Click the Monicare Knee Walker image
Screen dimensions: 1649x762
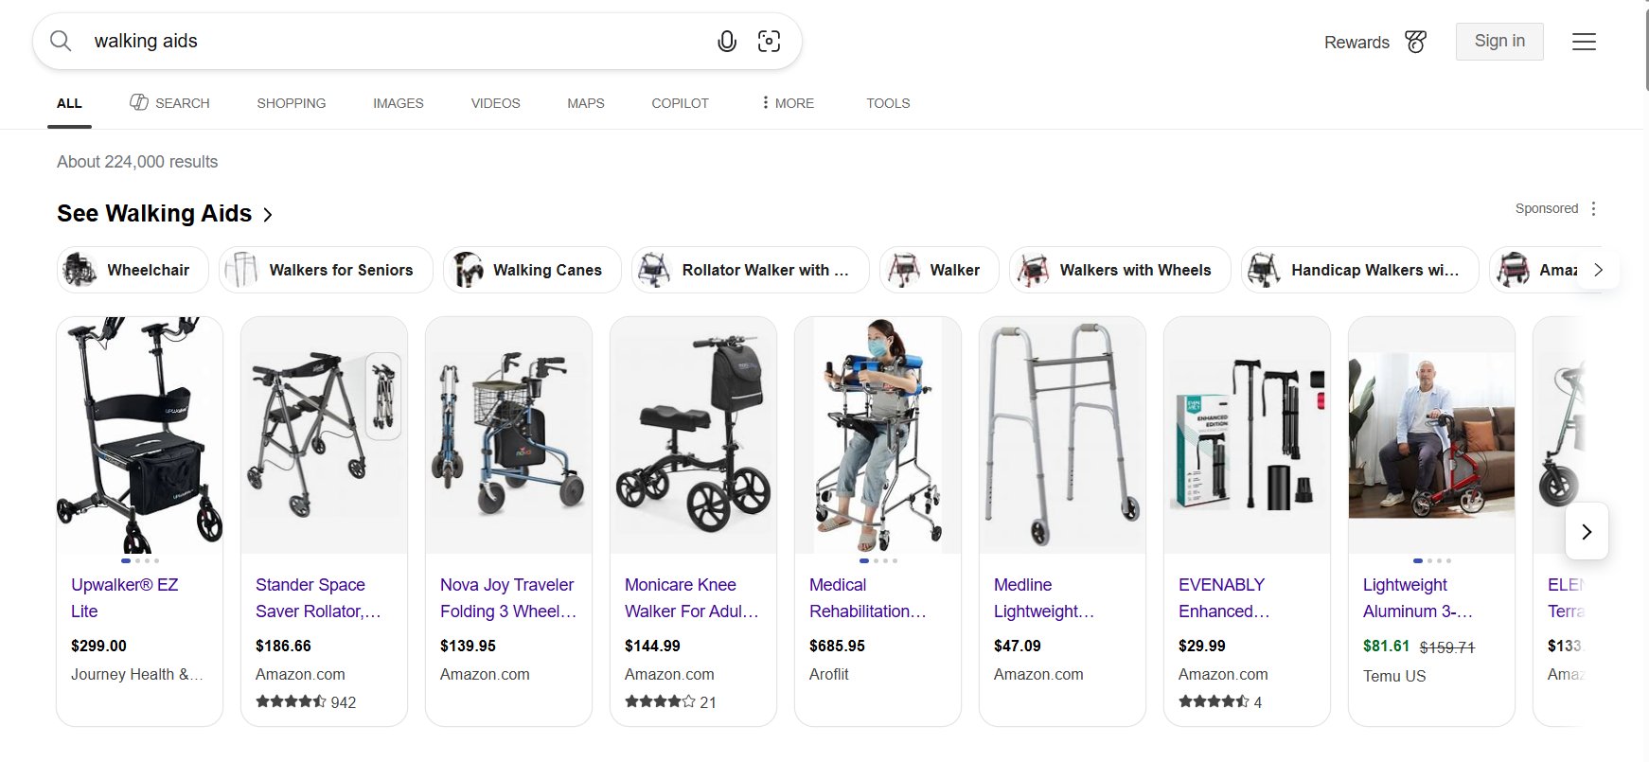pos(693,435)
